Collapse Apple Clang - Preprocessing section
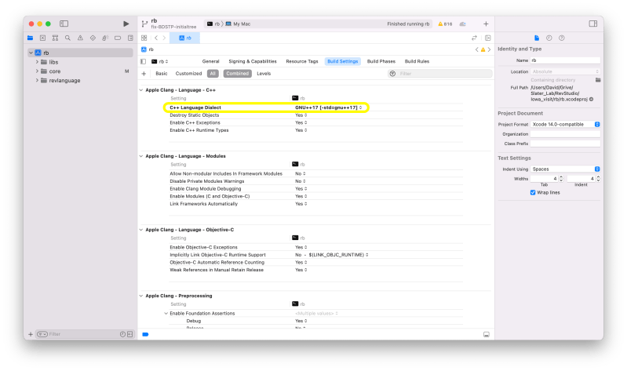This screenshot has width=627, height=371. pos(141,296)
